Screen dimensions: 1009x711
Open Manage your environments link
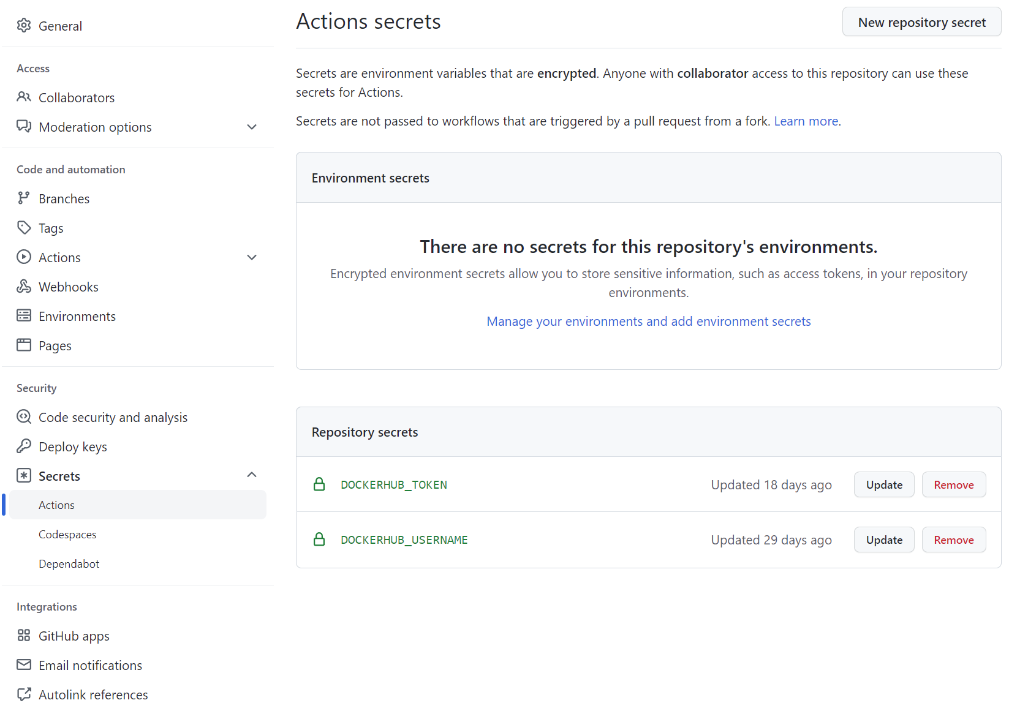click(648, 322)
